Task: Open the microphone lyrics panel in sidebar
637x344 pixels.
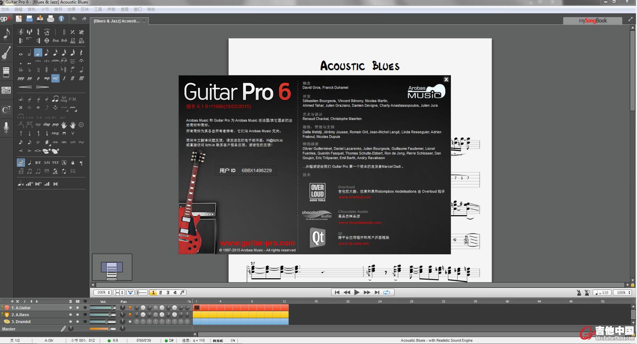Action: [6, 128]
